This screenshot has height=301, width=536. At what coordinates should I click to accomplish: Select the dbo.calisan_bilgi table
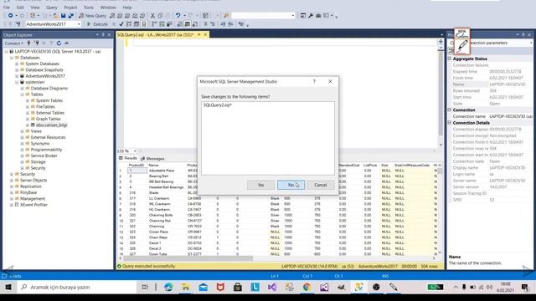coord(51,125)
